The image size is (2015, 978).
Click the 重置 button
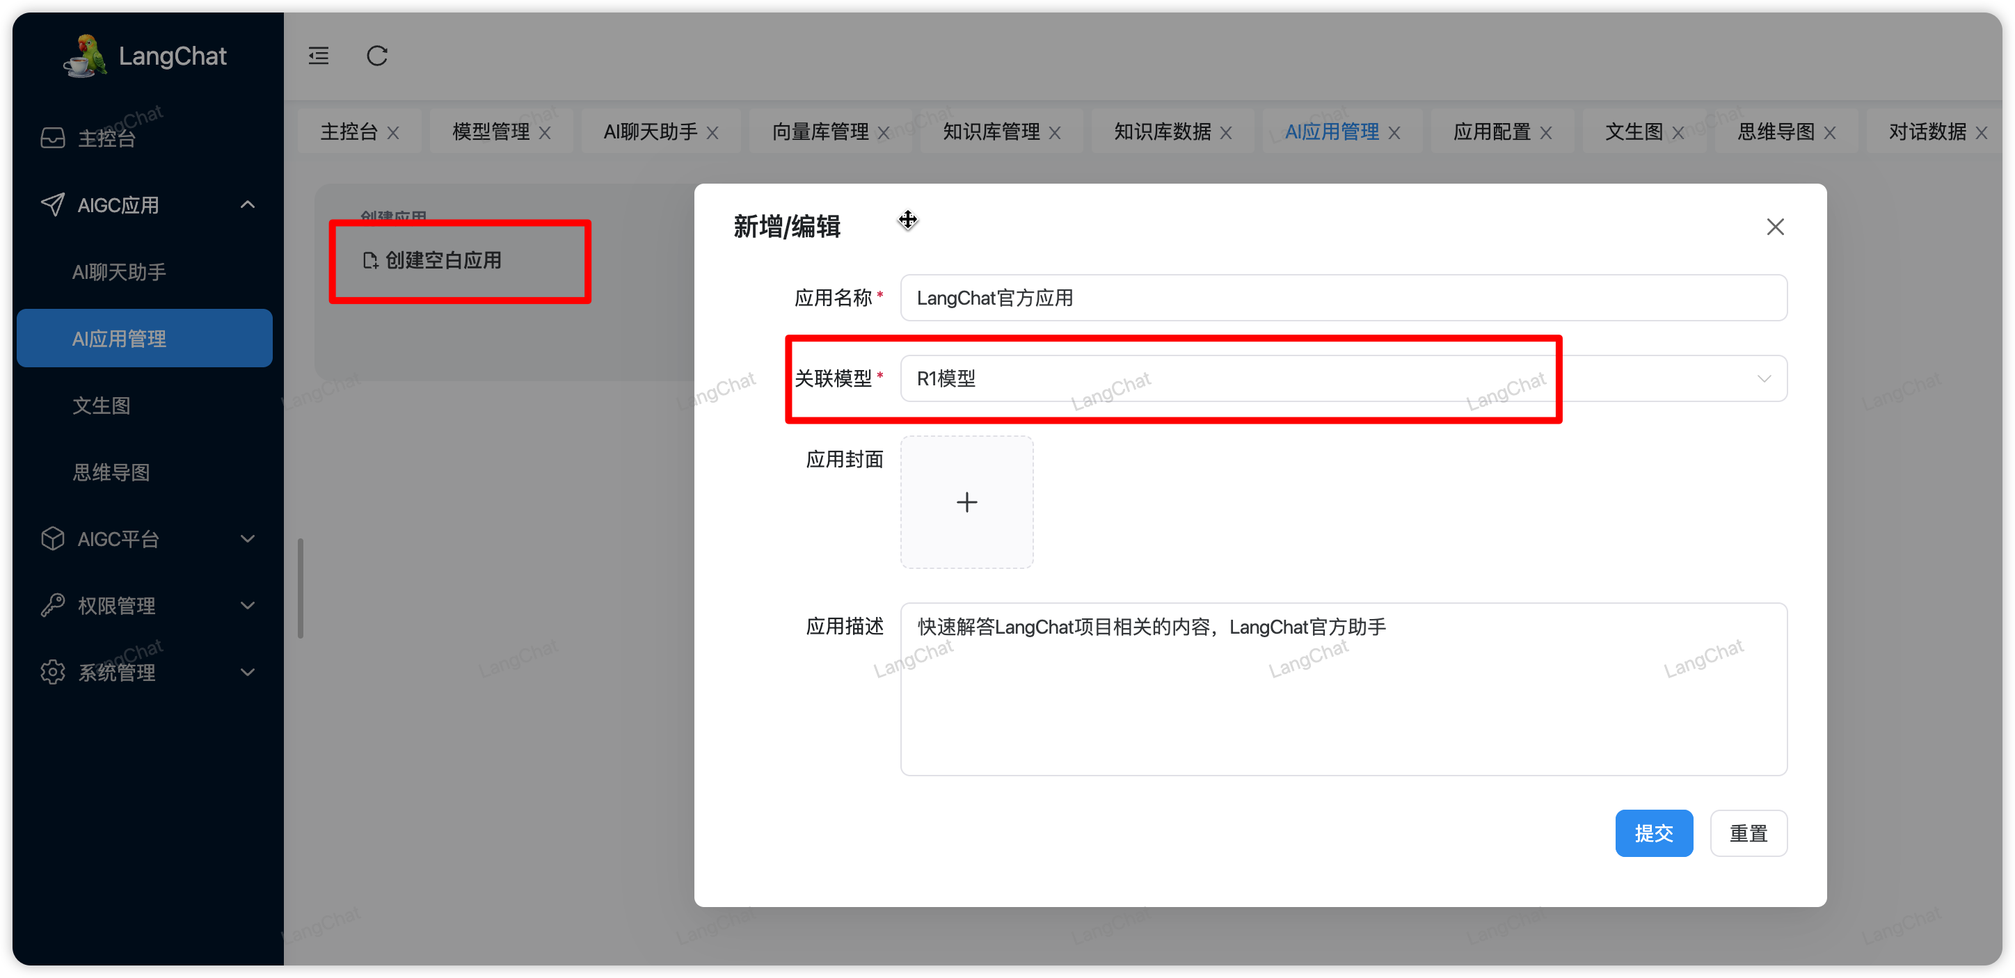click(1749, 833)
